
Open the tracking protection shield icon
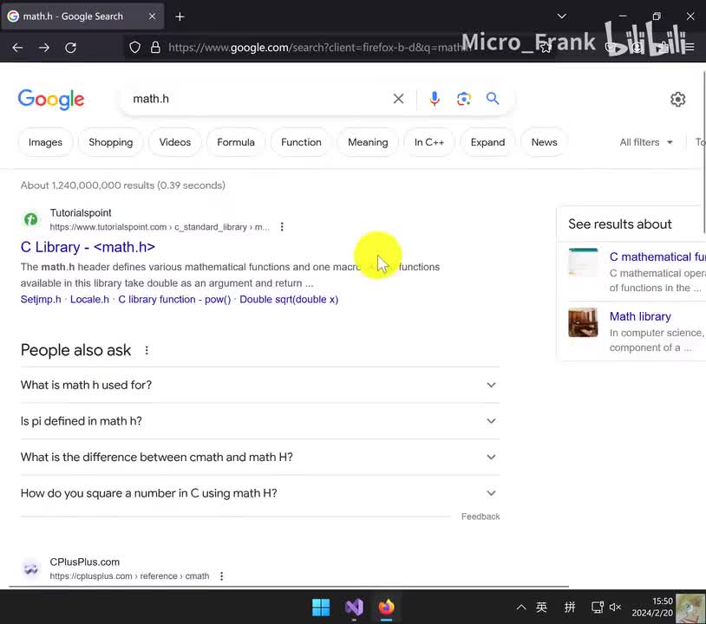click(134, 48)
